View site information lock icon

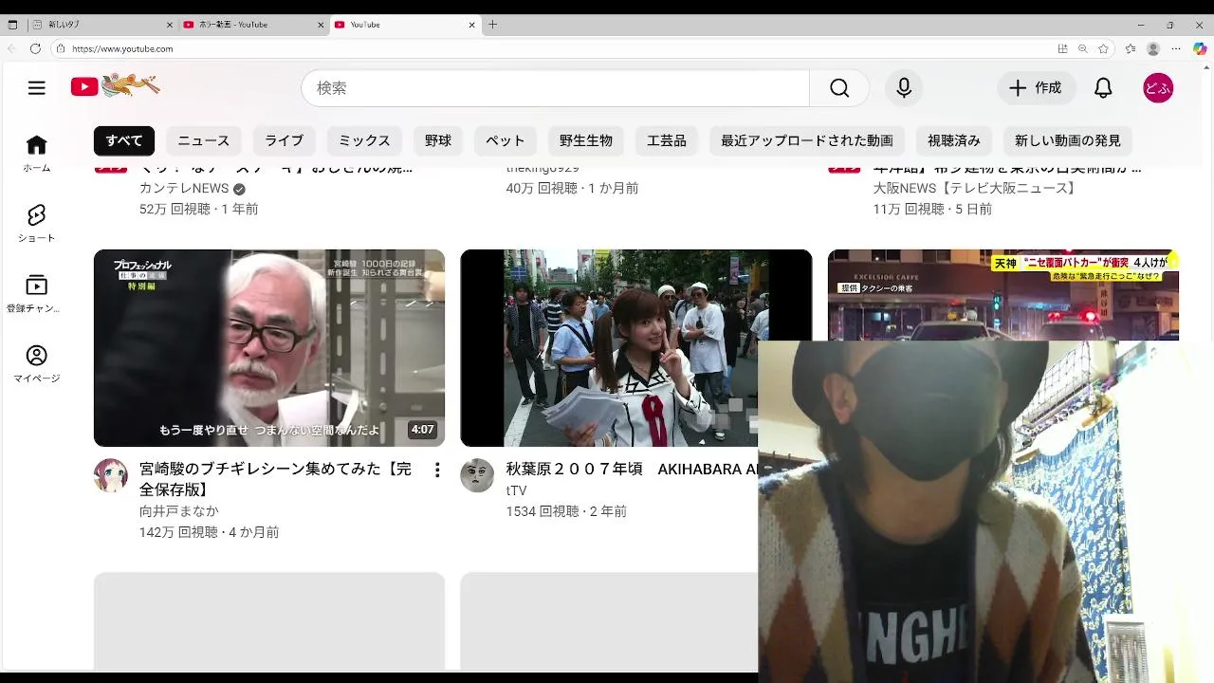pos(60,48)
